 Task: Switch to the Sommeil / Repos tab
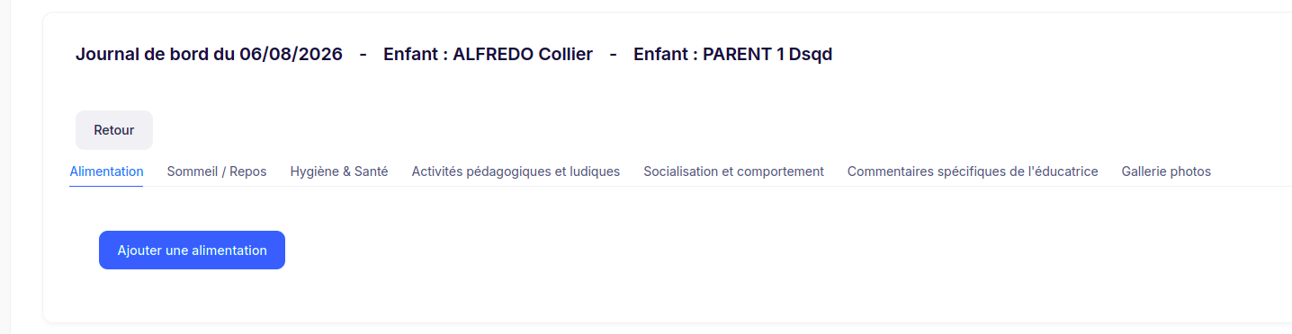click(x=217, y=171)
